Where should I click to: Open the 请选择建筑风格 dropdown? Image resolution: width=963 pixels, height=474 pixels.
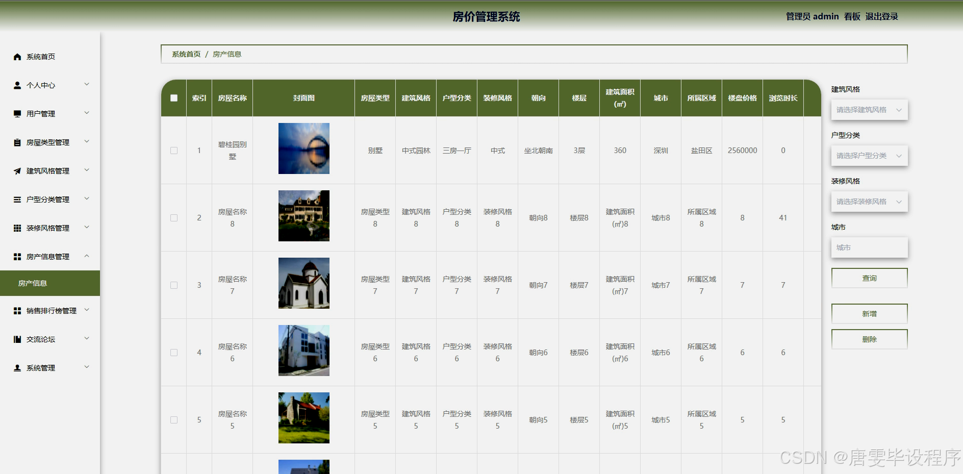click(x=869, y=110)
